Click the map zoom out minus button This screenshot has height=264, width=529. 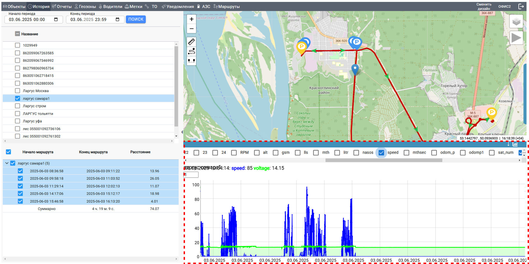coord(191,29)
